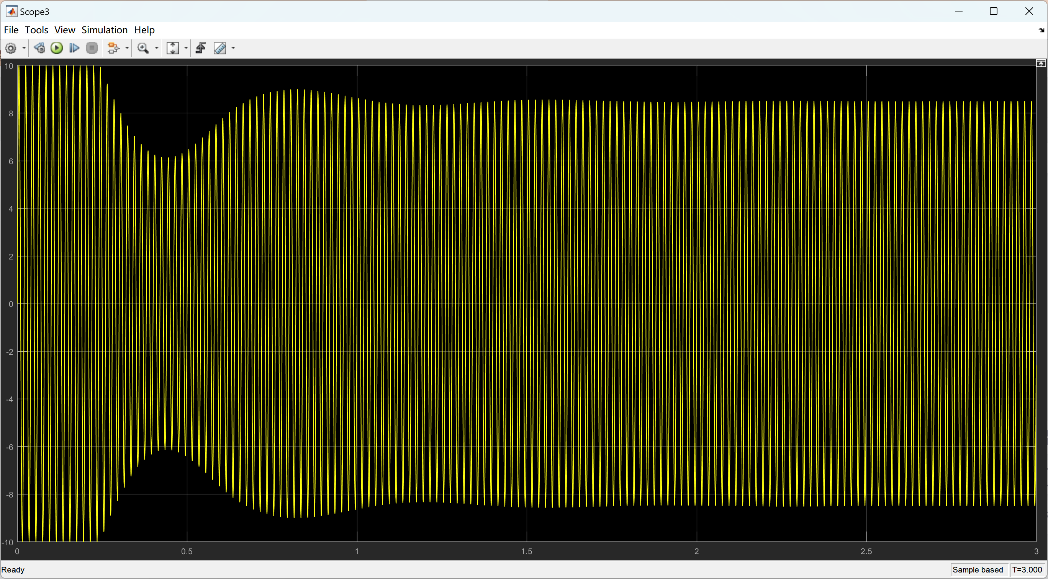Image resolution: width=1048 pixels, height=579 pixels.
Task: Run the simulation with green play button
Action: (x=57, y=48)
